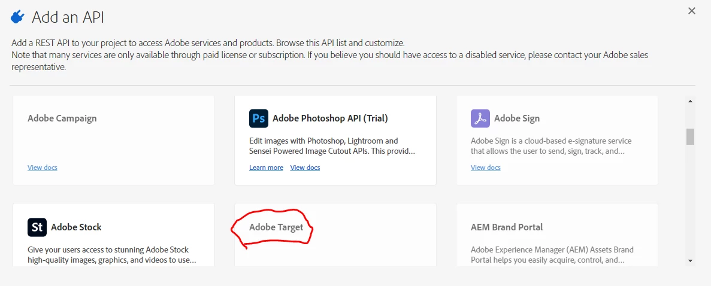This screenshot has width=711, height=286.
Task: Click the Adobe Stock description text
Action: pos(112,255)
